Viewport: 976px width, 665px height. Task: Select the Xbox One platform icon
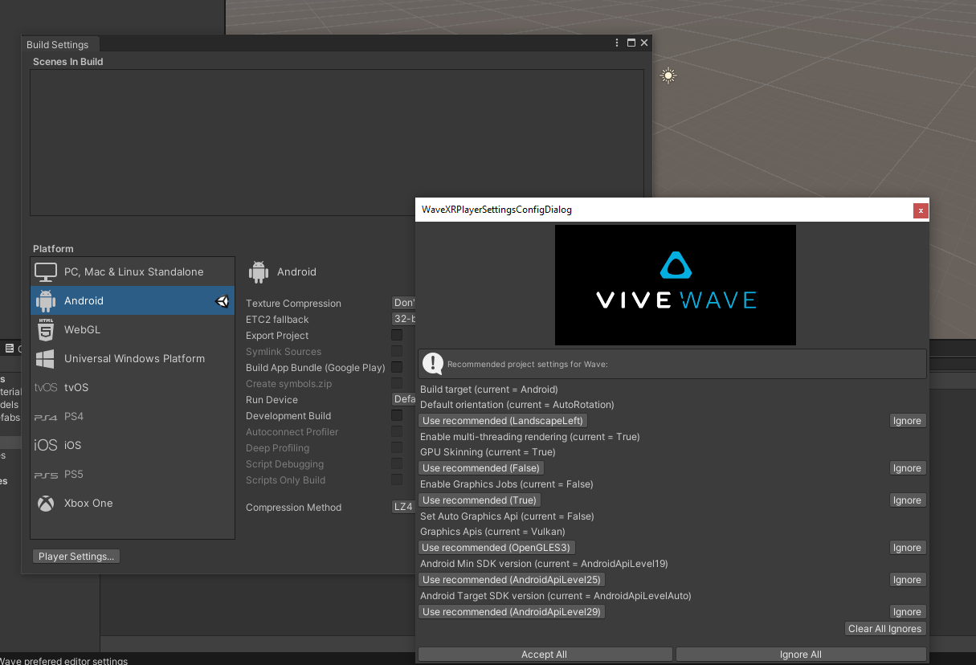pos(46,504)
